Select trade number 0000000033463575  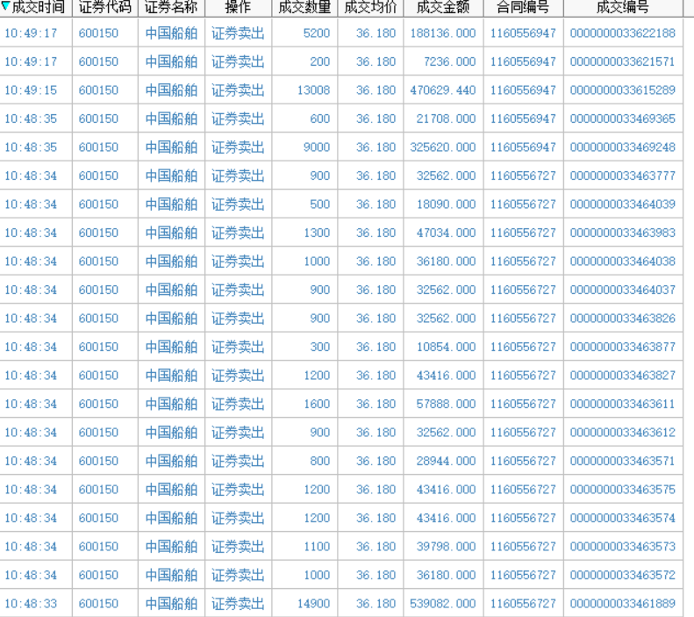coord(623,490)
